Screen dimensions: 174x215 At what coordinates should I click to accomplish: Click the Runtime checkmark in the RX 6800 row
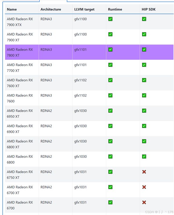point(110,157)
